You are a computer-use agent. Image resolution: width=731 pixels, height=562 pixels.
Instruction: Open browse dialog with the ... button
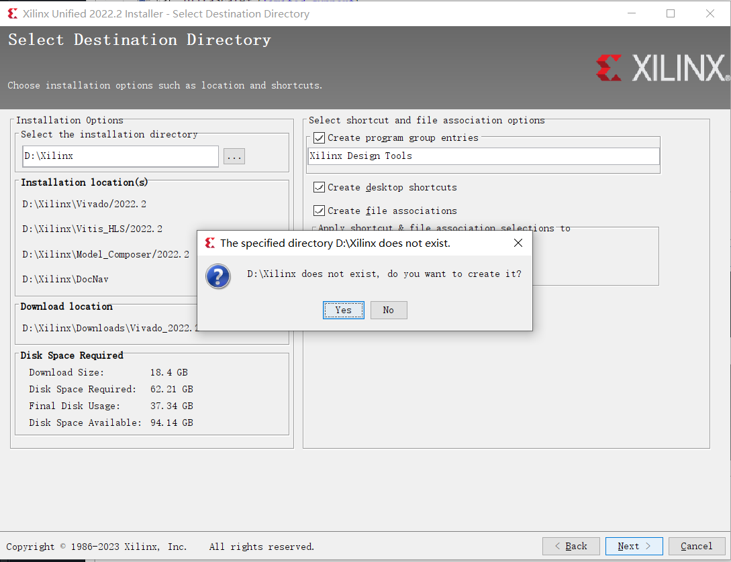[234, 156]
